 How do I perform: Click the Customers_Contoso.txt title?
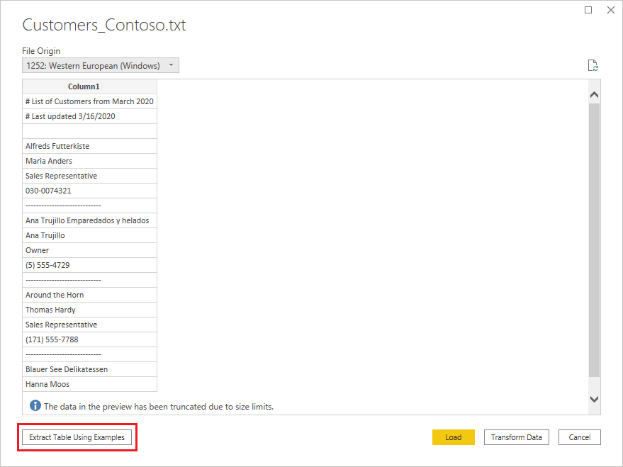pos(104,25)
